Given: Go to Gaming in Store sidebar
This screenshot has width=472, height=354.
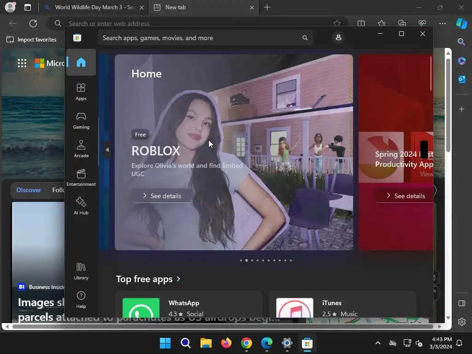Looking at the screenshot, I should pyautogui.click(x=81, y=120).
